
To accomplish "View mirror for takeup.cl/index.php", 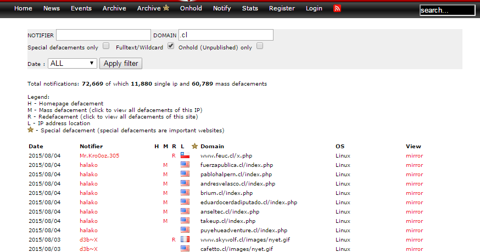I will click(415, 221).
